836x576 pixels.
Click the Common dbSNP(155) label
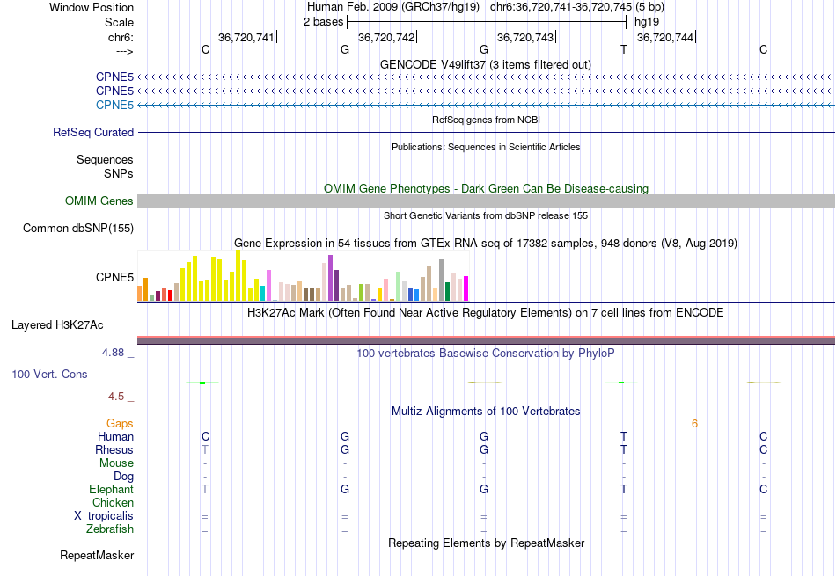[78, 228]
